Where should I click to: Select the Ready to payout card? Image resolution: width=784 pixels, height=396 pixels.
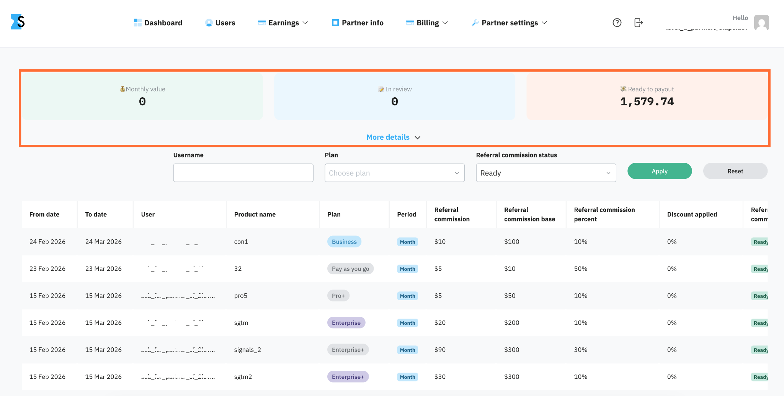tap(647, 97)
